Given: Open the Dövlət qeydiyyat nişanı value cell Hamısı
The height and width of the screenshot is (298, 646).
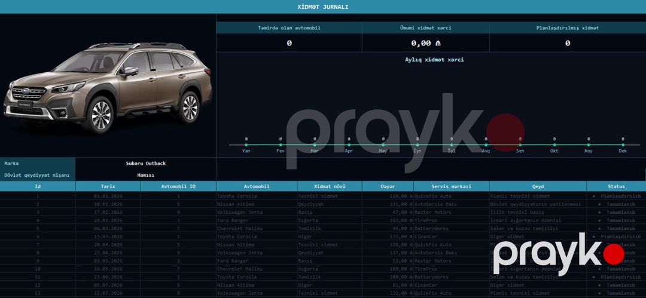Looking at the screenshot, I should click(146, 175).
